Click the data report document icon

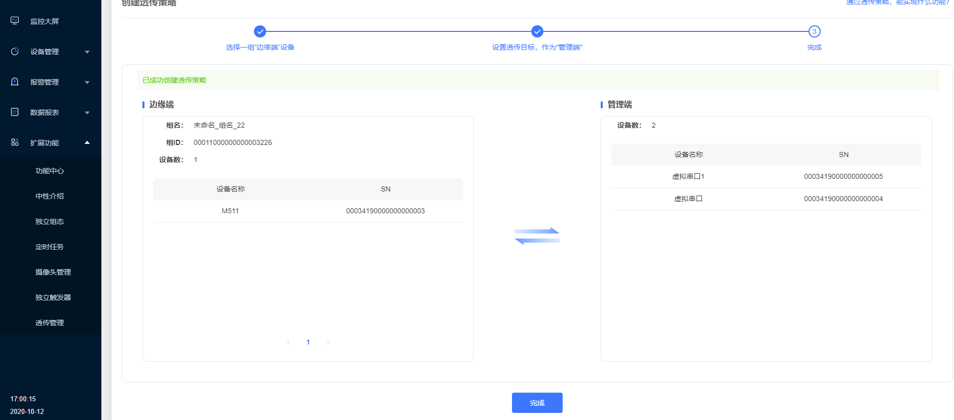(x=15, y=112)
